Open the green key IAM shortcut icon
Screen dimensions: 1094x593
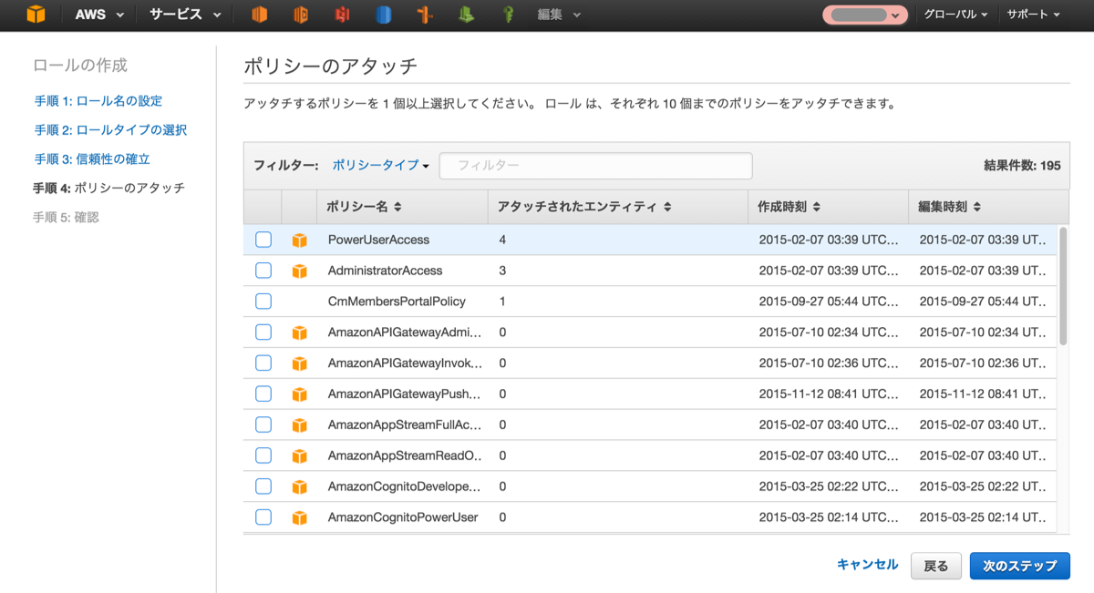coord(510,15)
